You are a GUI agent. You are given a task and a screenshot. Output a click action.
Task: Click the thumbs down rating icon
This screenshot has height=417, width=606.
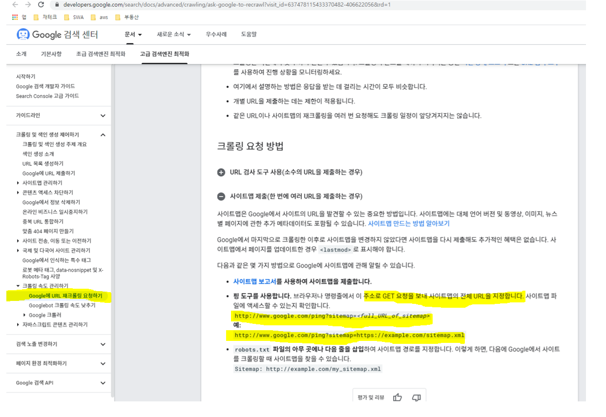pos(416,397)
